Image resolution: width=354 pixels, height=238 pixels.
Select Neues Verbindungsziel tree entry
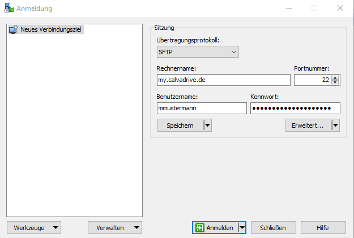point(46,29)
